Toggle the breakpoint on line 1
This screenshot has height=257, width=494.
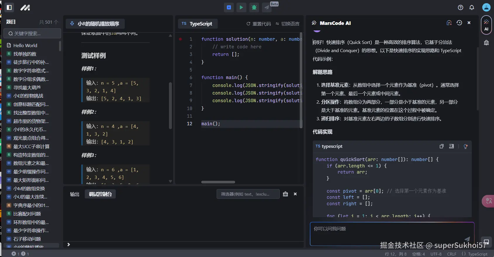click(180, 39)
